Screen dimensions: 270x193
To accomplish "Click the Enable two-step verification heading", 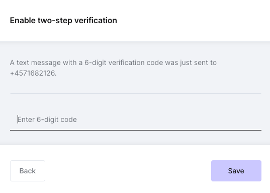I will pyautogui.click(x=63, y=20).
